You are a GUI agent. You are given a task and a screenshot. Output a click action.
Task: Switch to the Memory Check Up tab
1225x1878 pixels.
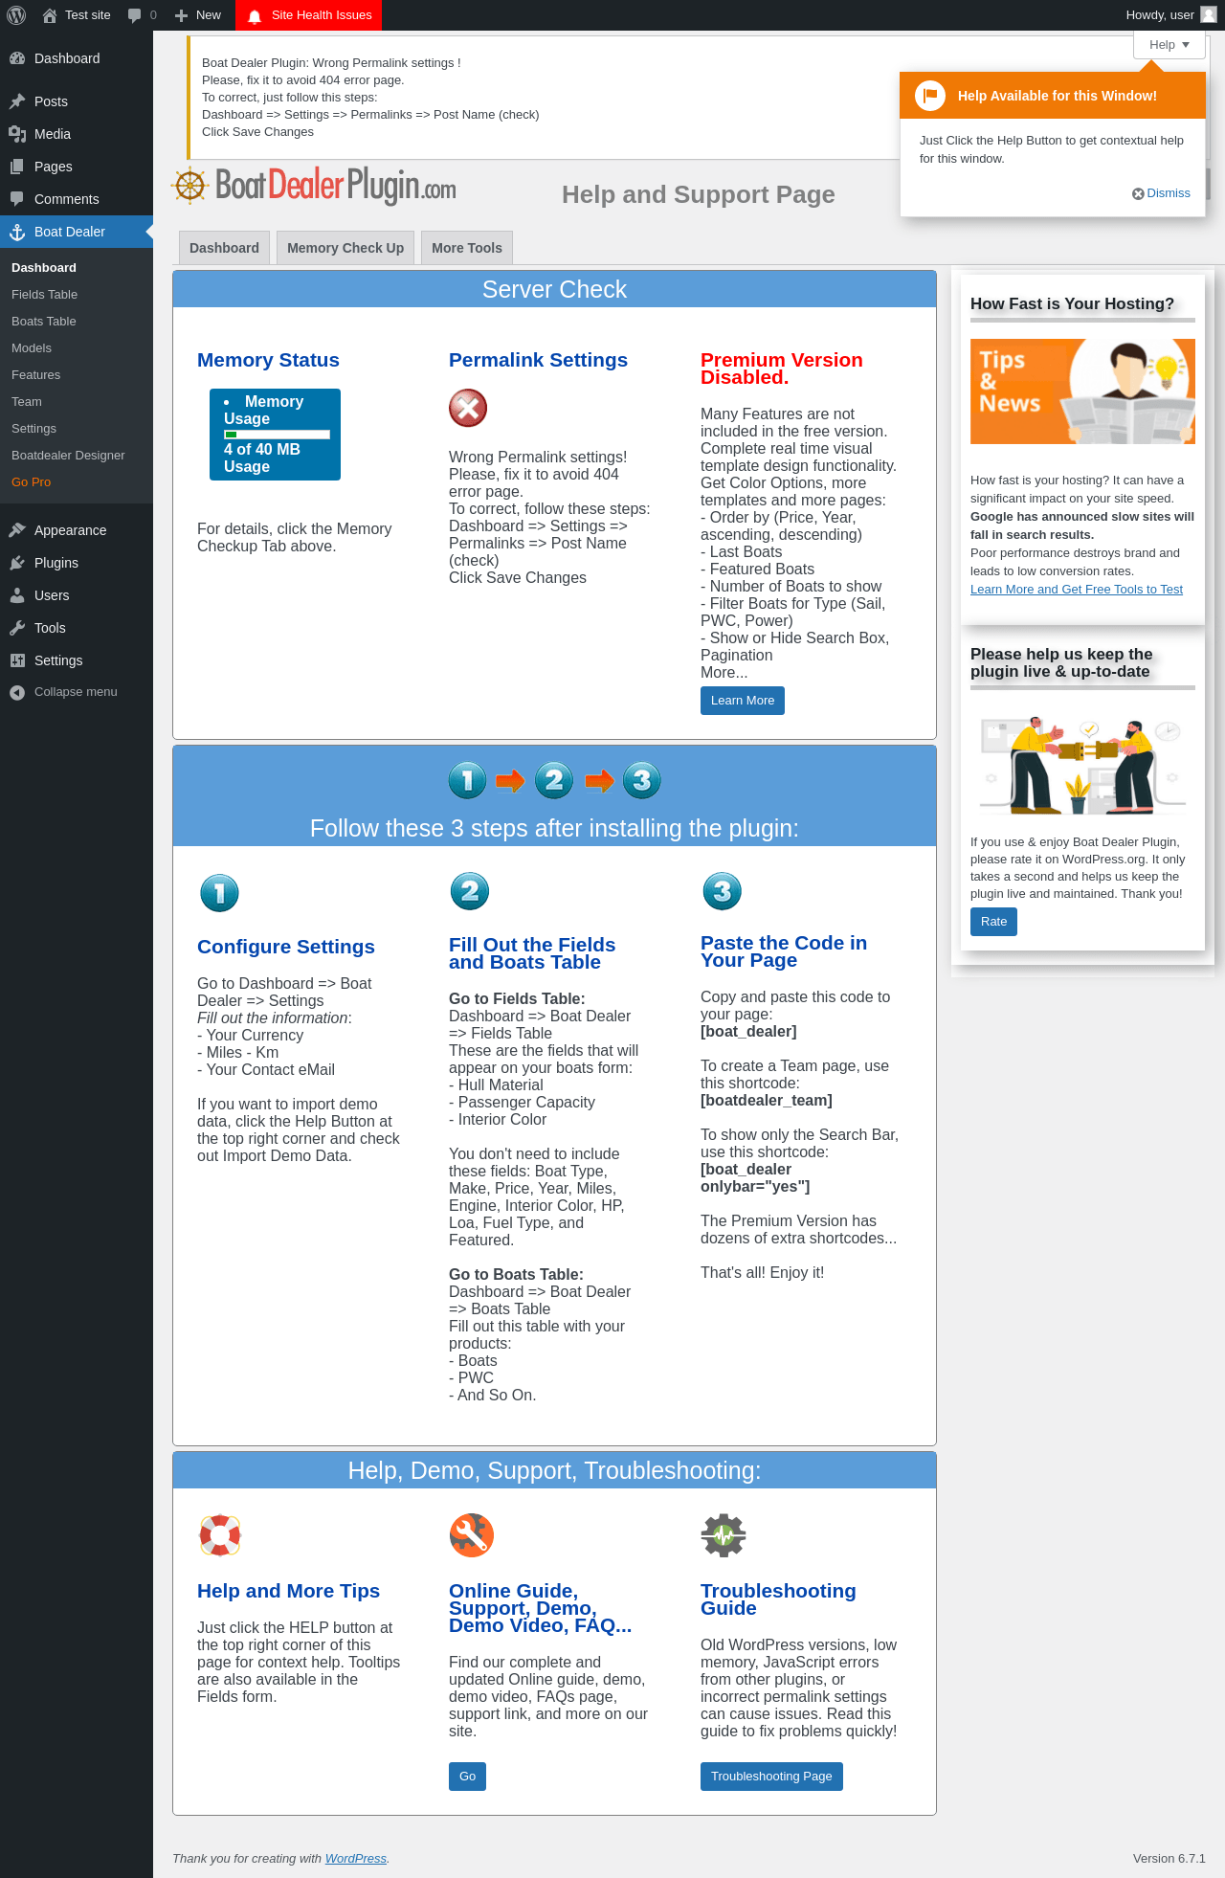345,248
